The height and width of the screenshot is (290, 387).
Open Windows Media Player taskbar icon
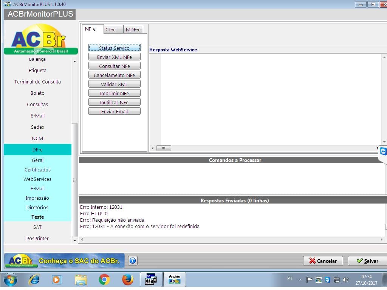(x=57, y=280)
